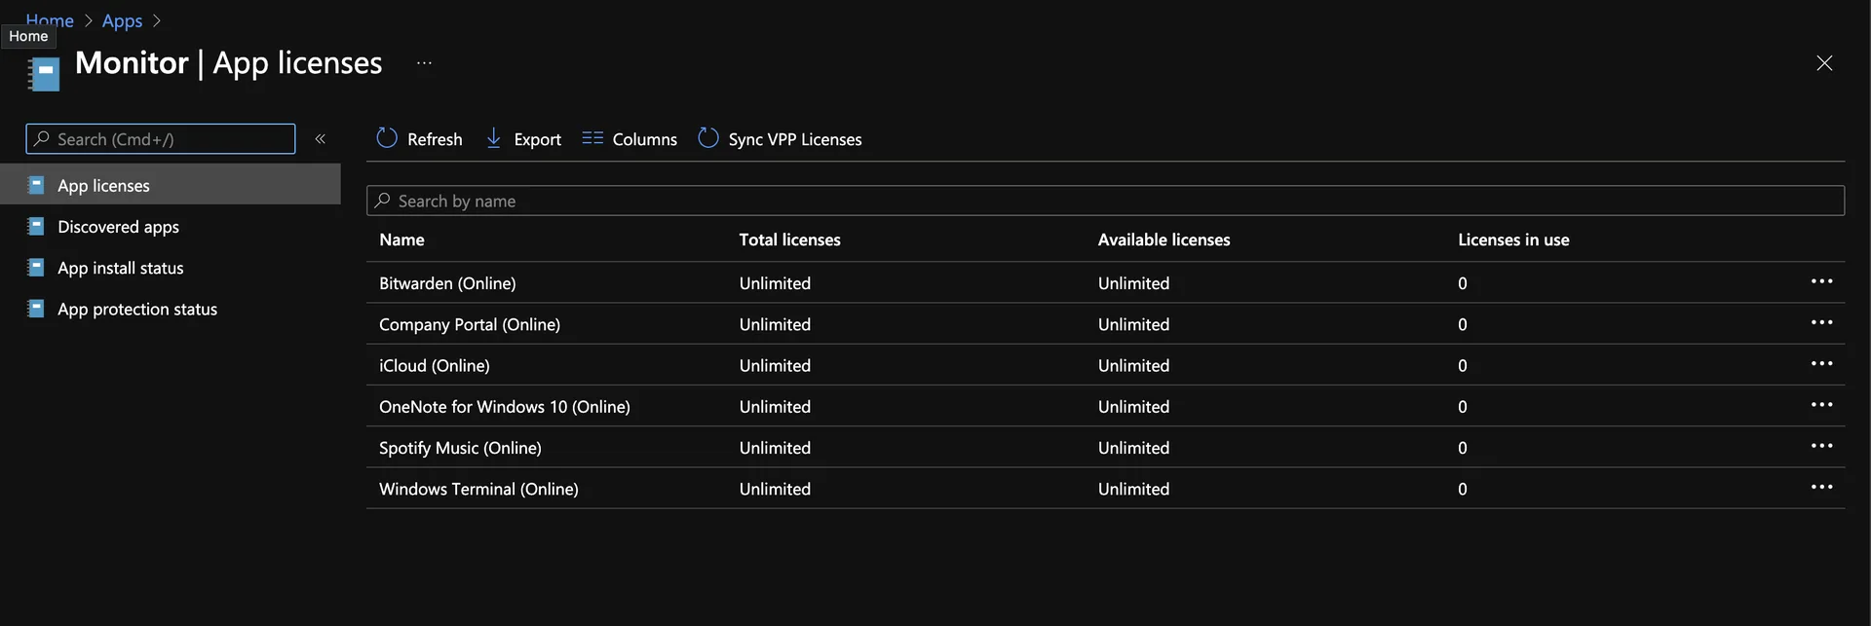Click the Monitor notebook header icon

pos(44,74)
